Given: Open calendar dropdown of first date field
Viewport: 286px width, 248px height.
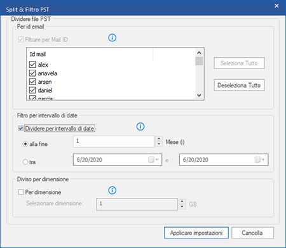Looking at the screenshot, I should click(x=154, y=160).
